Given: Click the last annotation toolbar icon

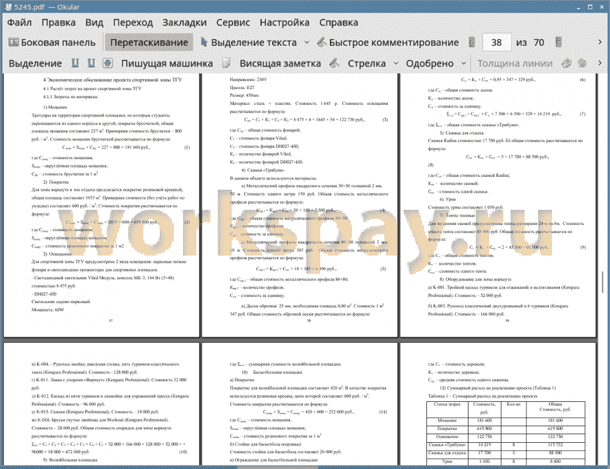Looking at the screenshot, I should pyautogui.click(x=583, y=63).
